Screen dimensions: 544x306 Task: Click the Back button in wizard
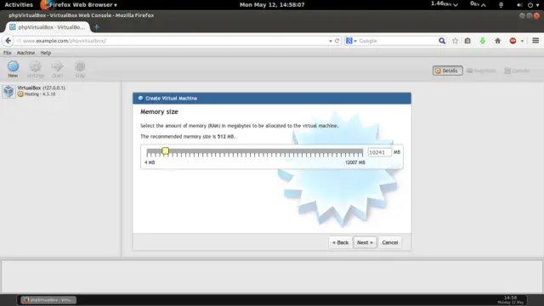pyautogui.click(x=340, y=242)
